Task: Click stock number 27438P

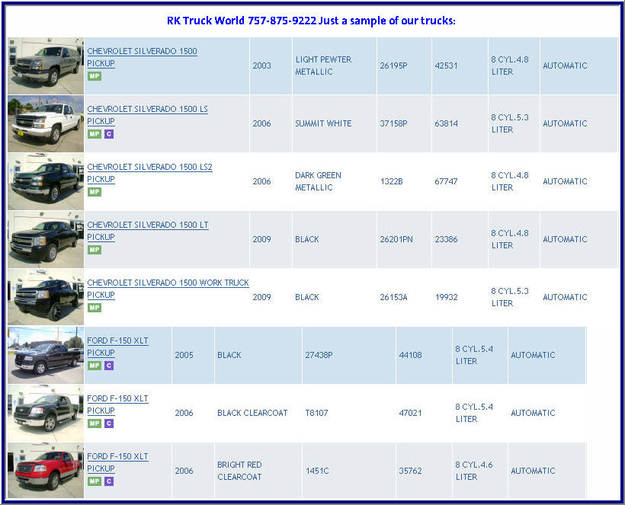Action: [x=319, y=355]
